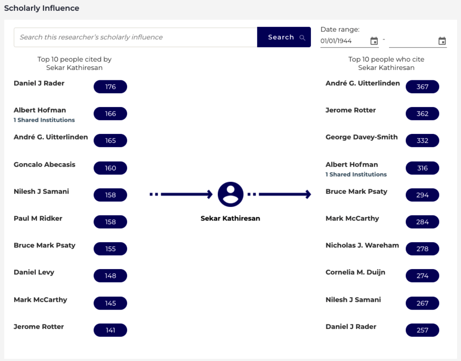The width and height of the screenshot is (461, 361).
Task: Open Bruce Mark Psaty with count 294
Action: 356,192
